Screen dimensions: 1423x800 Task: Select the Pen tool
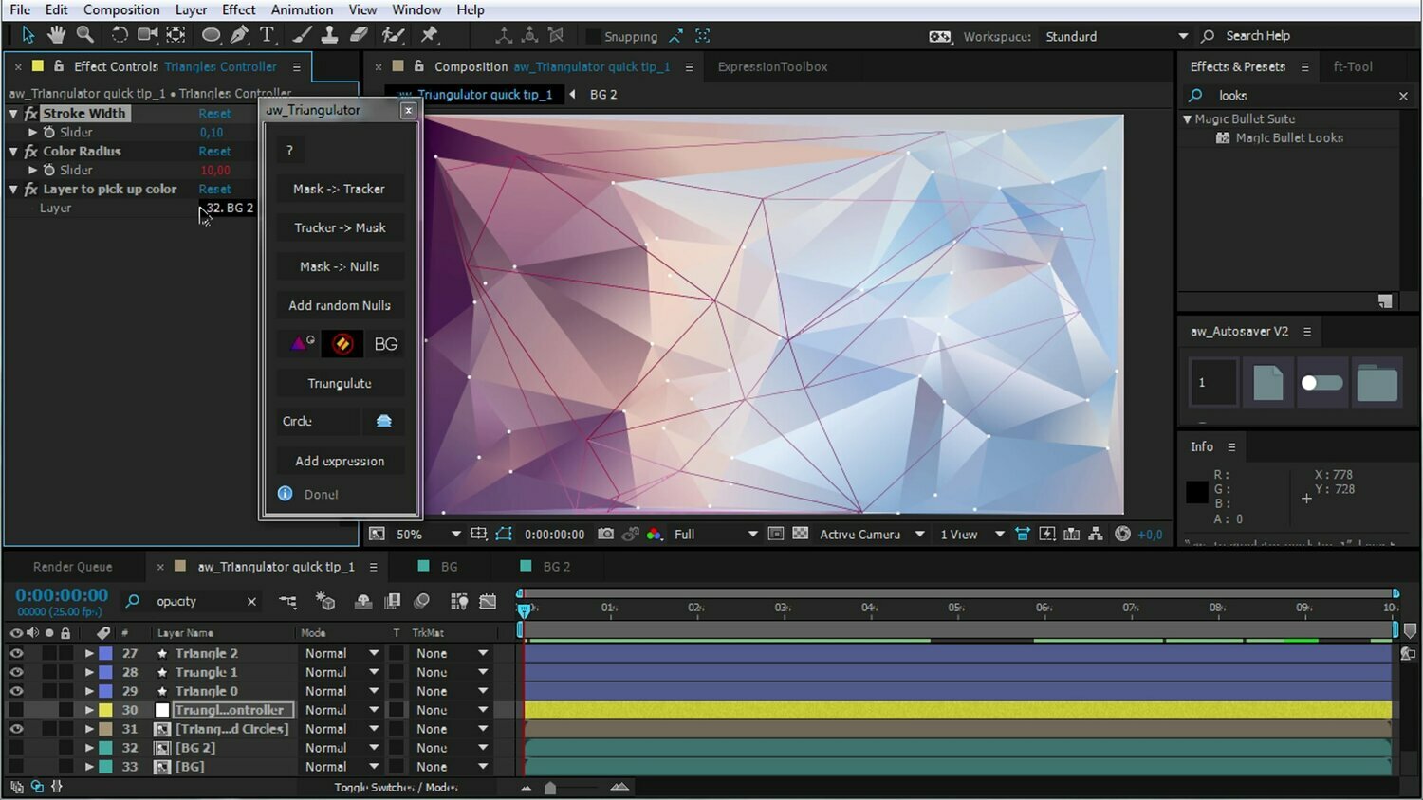pos(240,35)
